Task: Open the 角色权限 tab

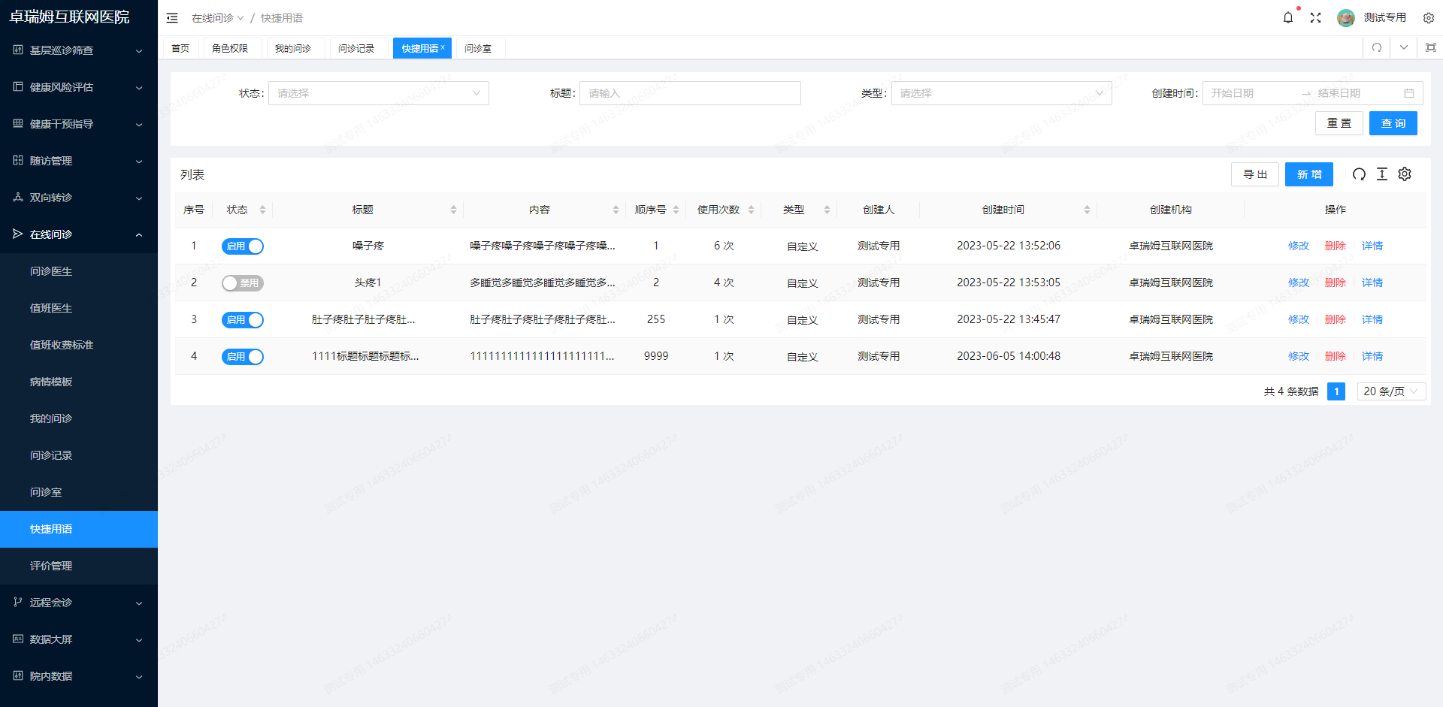Action: (x=231, y=47)
